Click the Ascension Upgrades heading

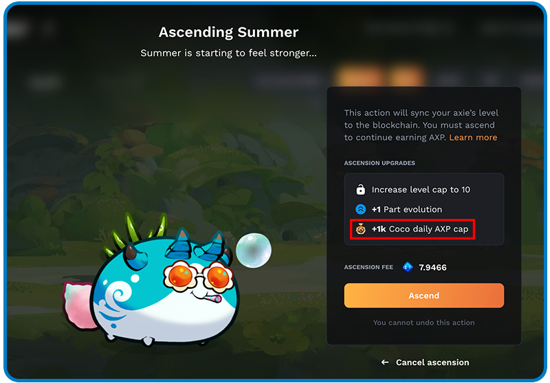pyautogui.click(x=379, y=163)
